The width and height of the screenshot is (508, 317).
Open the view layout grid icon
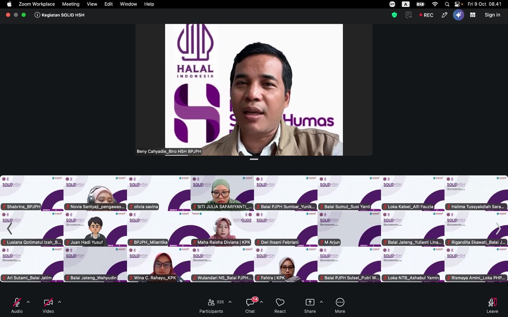tap(473, 15)
